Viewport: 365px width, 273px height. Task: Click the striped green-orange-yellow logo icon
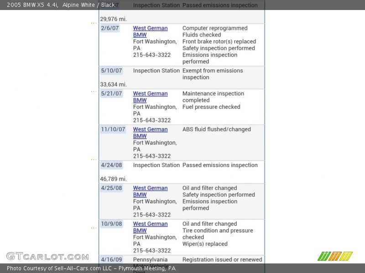335,256
